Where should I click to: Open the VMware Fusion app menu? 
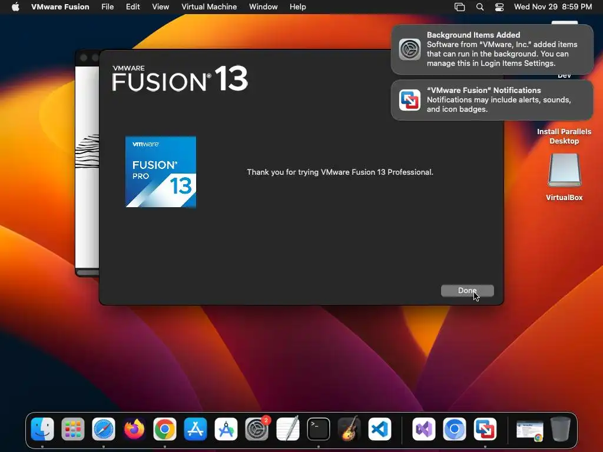pyautogui.click(x=60, y=7)
